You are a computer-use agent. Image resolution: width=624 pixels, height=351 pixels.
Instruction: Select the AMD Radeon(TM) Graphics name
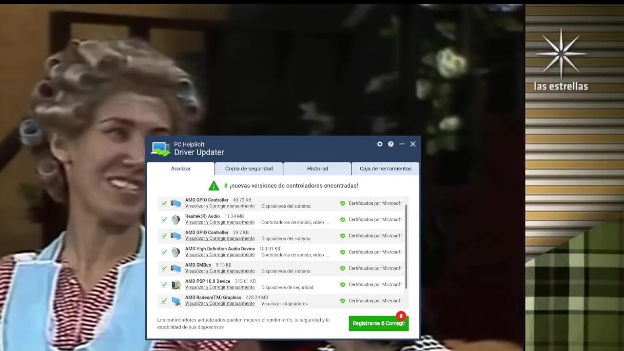[213, 297]
